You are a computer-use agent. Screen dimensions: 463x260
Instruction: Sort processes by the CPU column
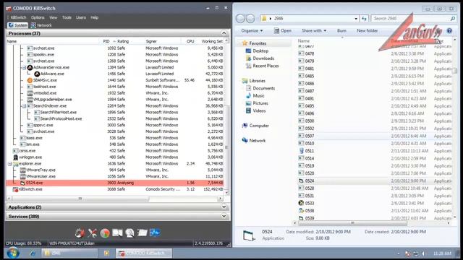190,41
